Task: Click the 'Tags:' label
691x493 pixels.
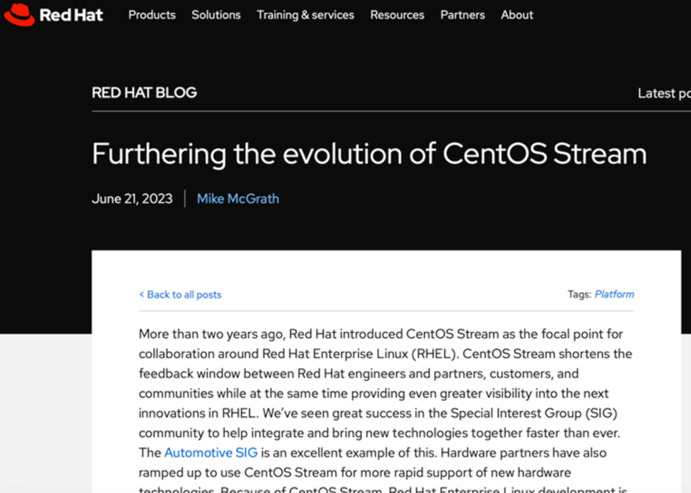Action: pyautogui.click(x=579, y=294)
